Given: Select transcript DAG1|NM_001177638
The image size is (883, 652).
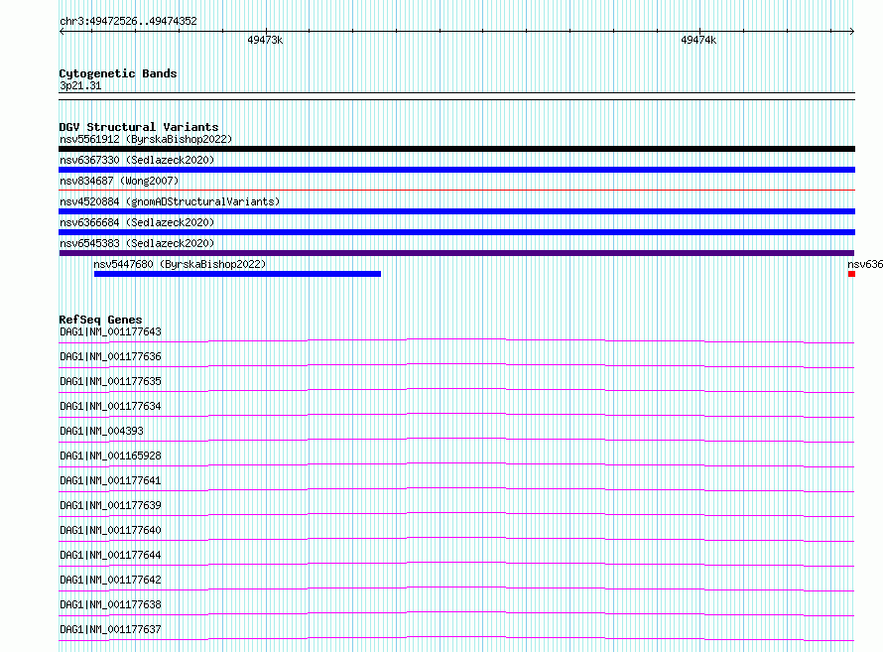Looking at the screenshot, I should point(110,604).
